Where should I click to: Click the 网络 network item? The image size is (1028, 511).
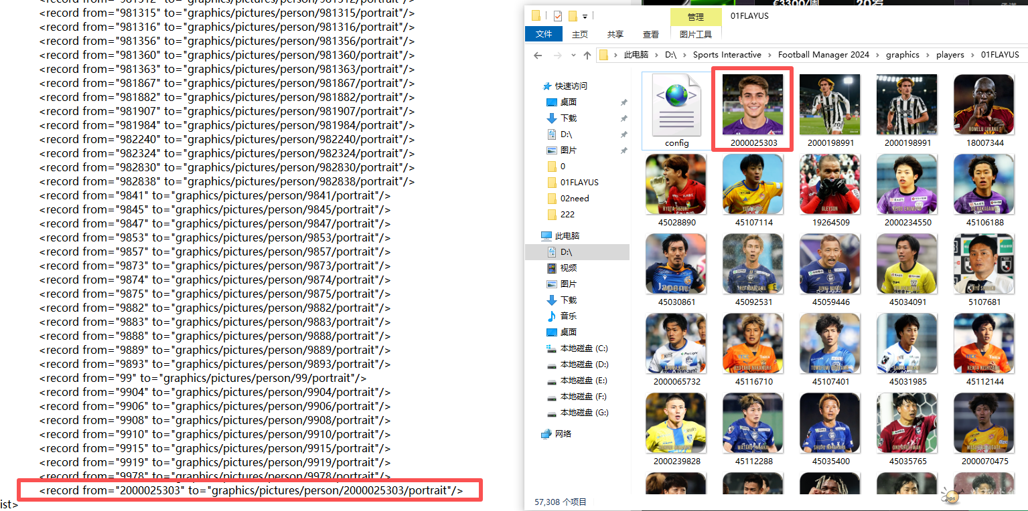[x=563, y=434]
